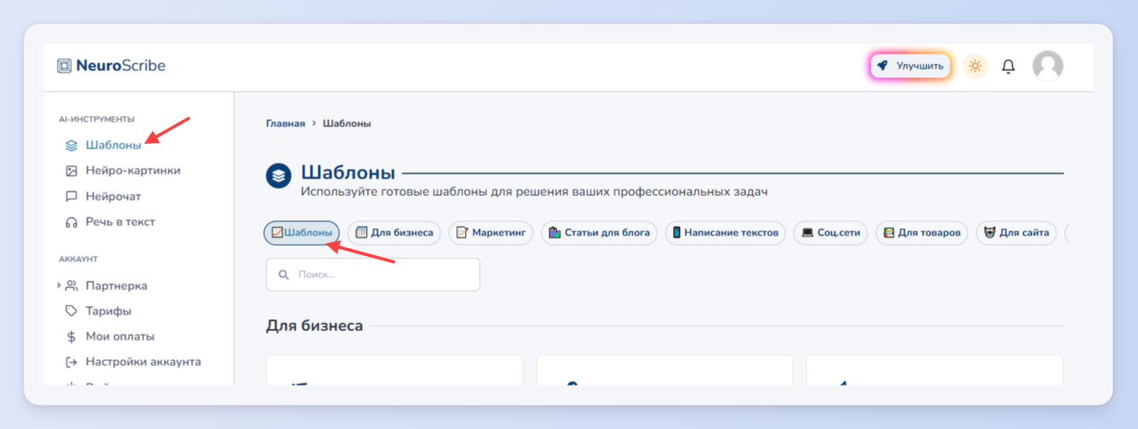Screen dimensions: 1138x429
Task: Open the notifications bell icon
Action: pos(1008,66)
